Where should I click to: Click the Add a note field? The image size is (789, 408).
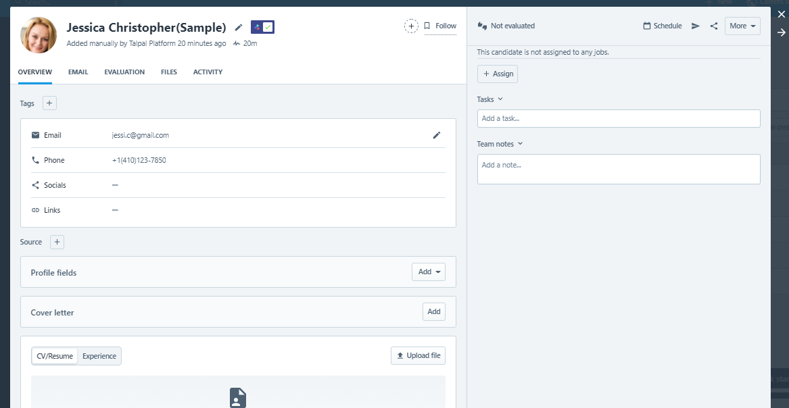pyautogui.click(x=619, y=169)
